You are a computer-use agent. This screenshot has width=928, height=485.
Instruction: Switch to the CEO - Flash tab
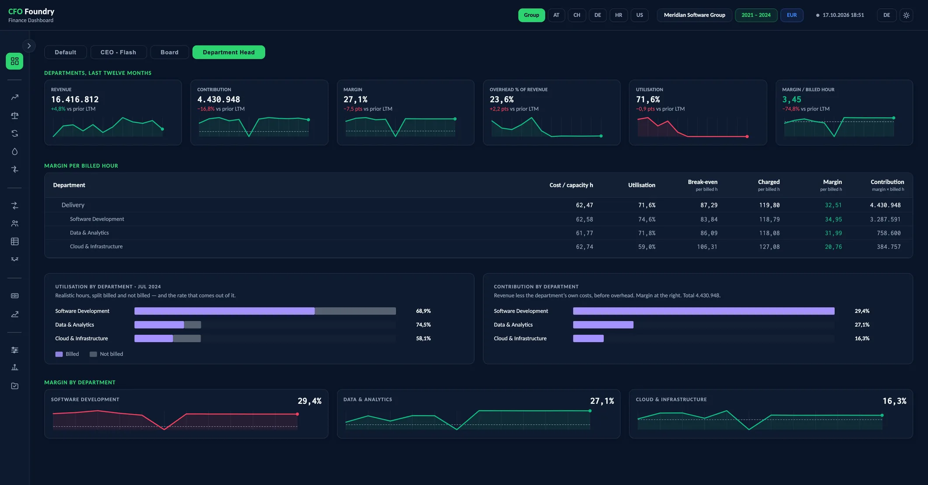click(118, 52)
